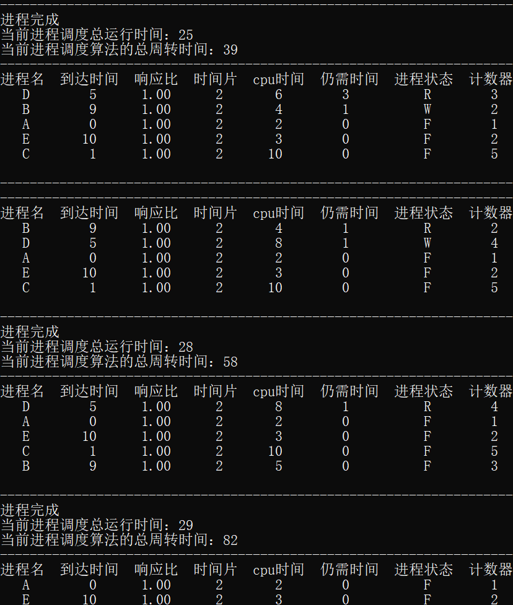The image size is (513, 605).
Task: Select the line '当前进程调度算法的总周转时间: 82'
Action: pos(120,540)
